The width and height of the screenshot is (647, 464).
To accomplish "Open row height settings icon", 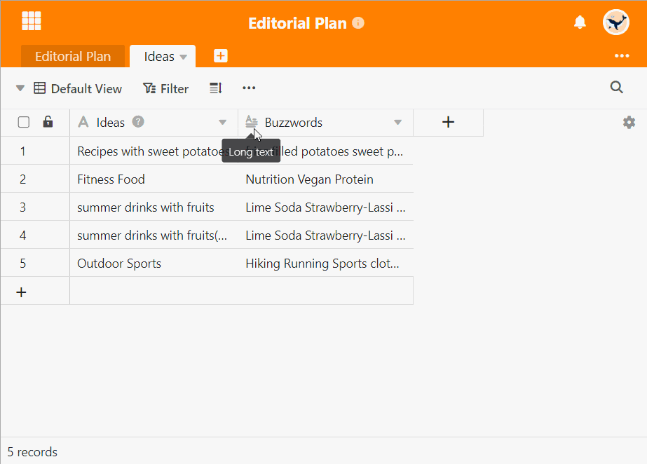I will point(216,88).
